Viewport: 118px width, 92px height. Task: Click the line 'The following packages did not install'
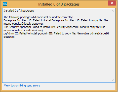38,17
